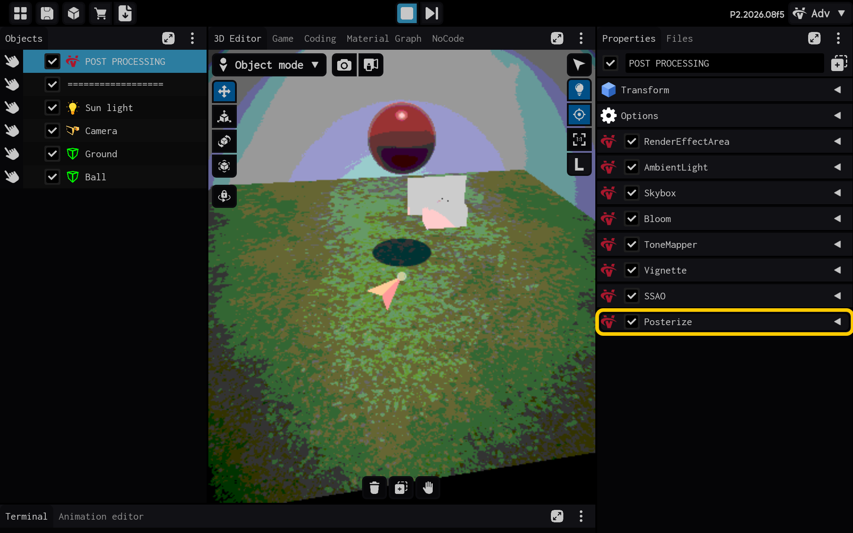Screen dimensions: 853x533
Task: Click the camera screenshot icon
Action: 344,65
